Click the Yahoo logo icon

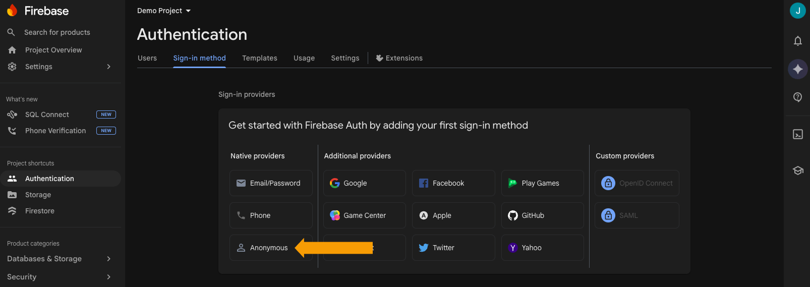click(x=513, y=248)
